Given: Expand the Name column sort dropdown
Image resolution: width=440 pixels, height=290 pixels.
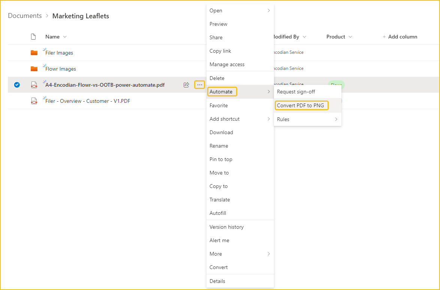Looking at the screenshot, I should point(65,37).
